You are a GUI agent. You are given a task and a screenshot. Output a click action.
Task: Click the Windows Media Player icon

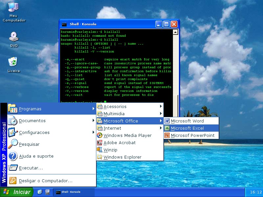point(100,135)
